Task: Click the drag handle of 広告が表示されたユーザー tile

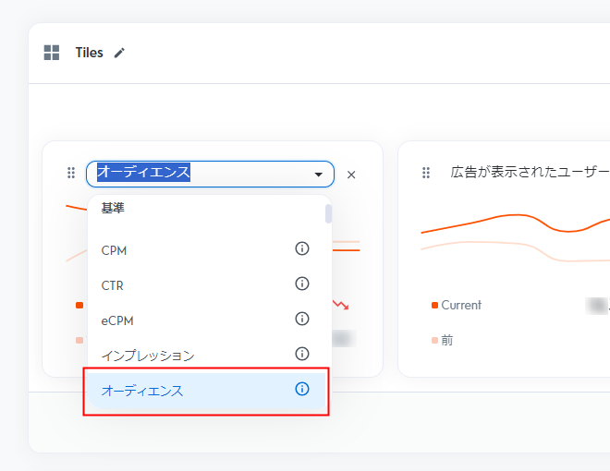Action: tap(426, 173)
